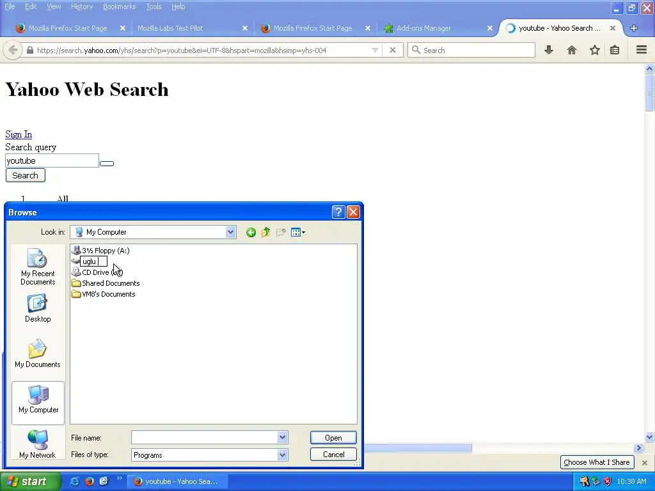Screen dimensions: 655x491
Task: Go to Firefox Home icon
Action: [x=572, y=50]
